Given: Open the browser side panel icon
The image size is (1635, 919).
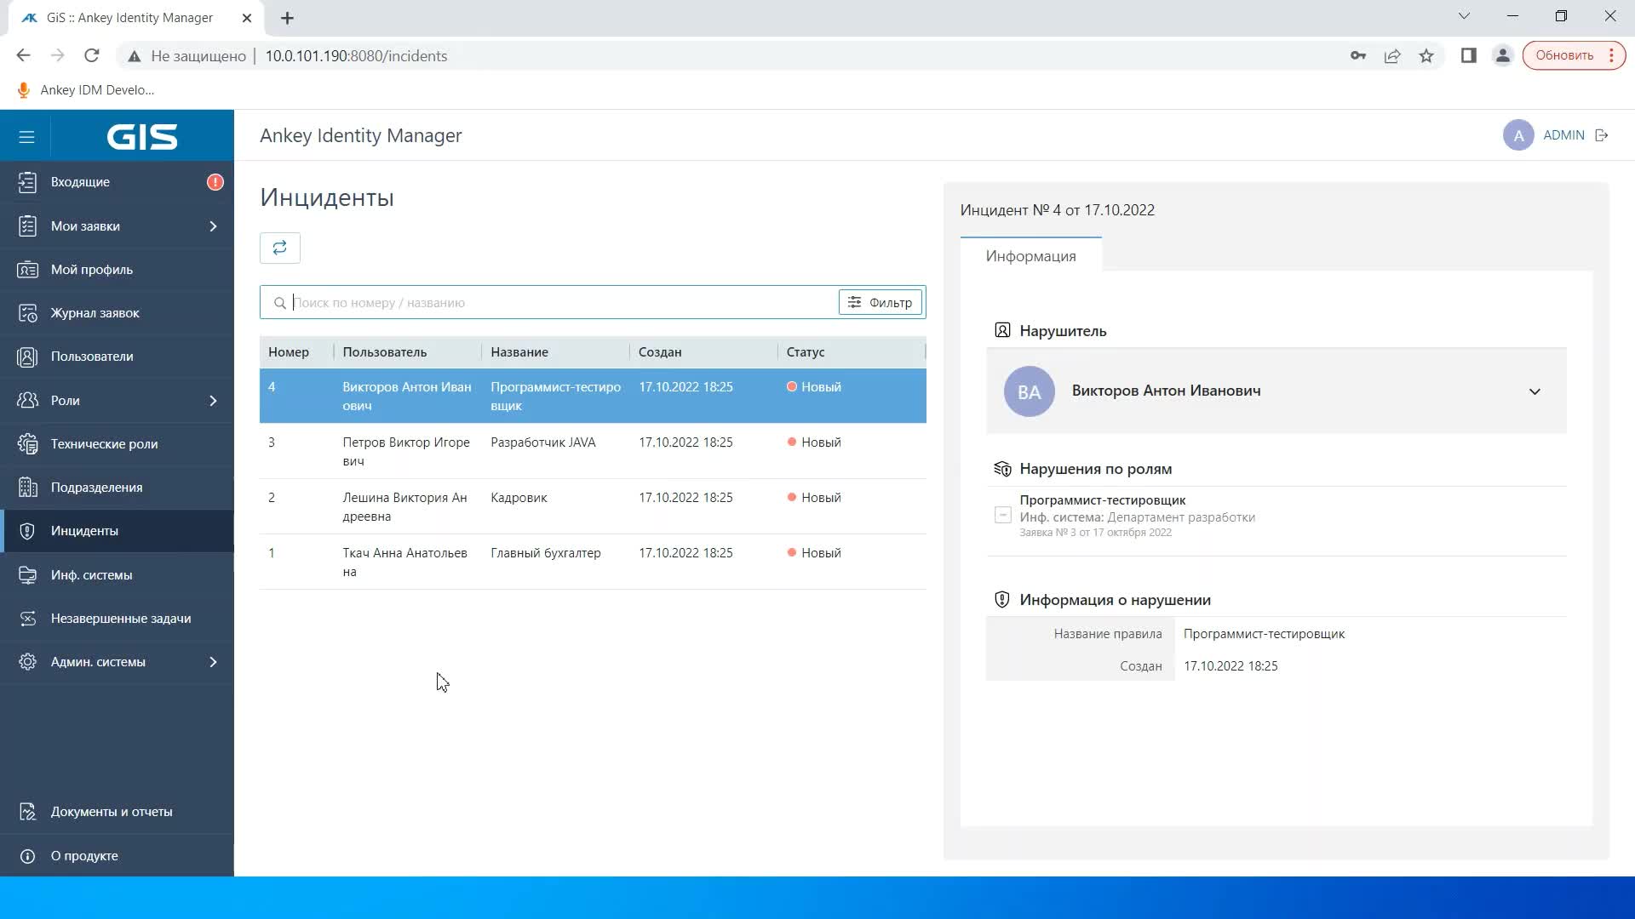Looking at the screenshot, I should 1468,56.
